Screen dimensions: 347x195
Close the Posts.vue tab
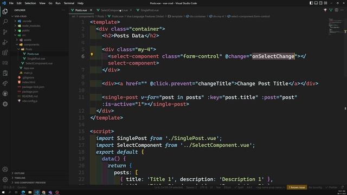pos(91,10)
